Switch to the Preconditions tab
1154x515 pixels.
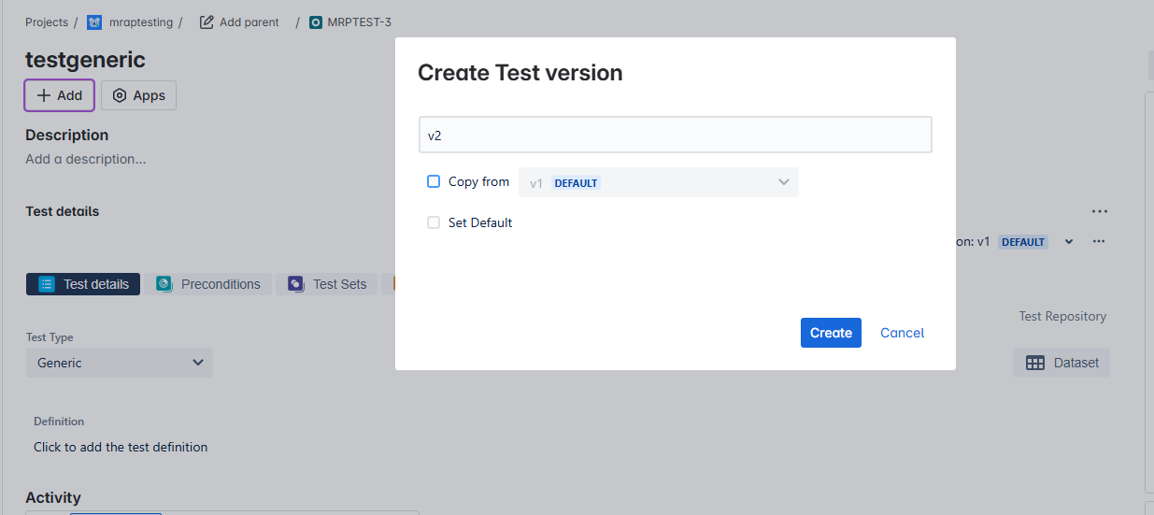[x=208, y=284]
